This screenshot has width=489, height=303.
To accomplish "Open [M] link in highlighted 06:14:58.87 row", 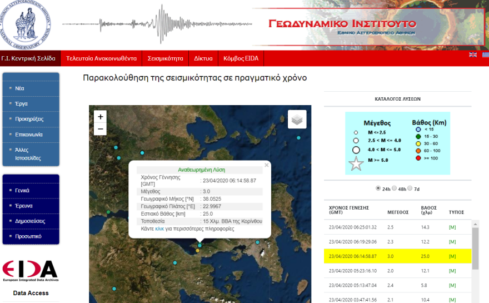I will coord(452,256).
